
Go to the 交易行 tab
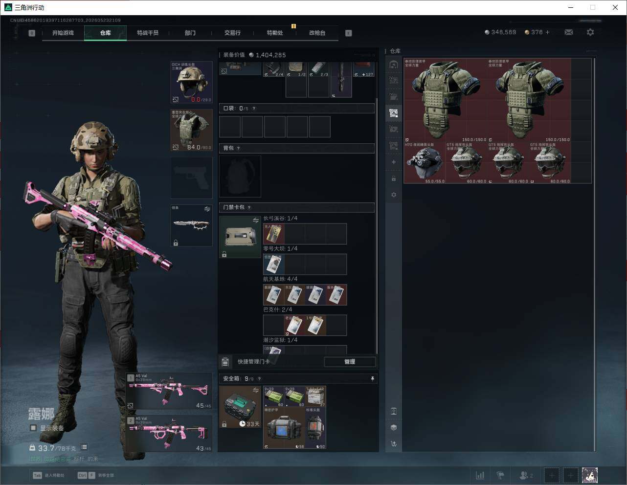click(232, 33)
